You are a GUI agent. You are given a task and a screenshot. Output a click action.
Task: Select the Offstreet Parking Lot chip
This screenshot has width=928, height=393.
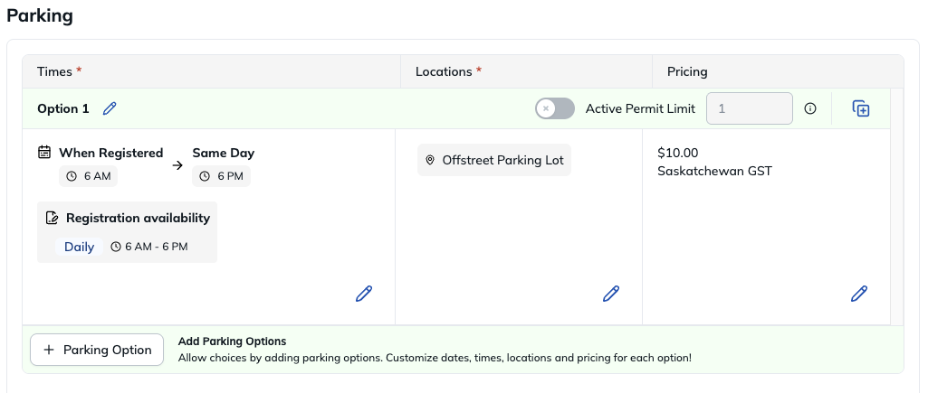click(x=494, y=160)
